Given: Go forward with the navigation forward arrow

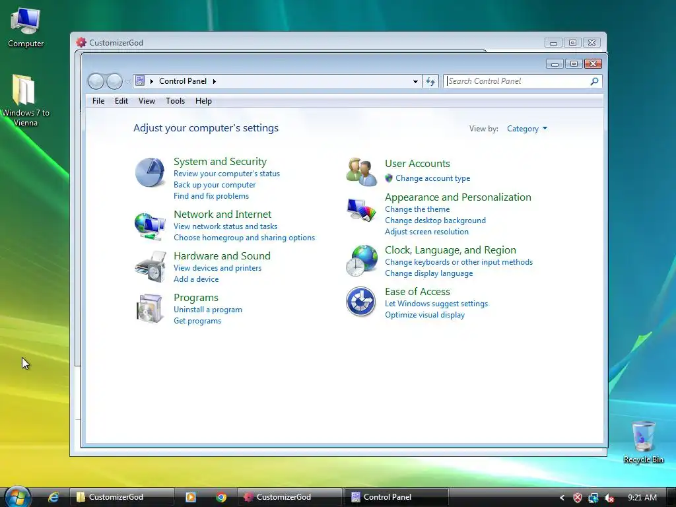Looking at the screenshot, I should point(114,81).
